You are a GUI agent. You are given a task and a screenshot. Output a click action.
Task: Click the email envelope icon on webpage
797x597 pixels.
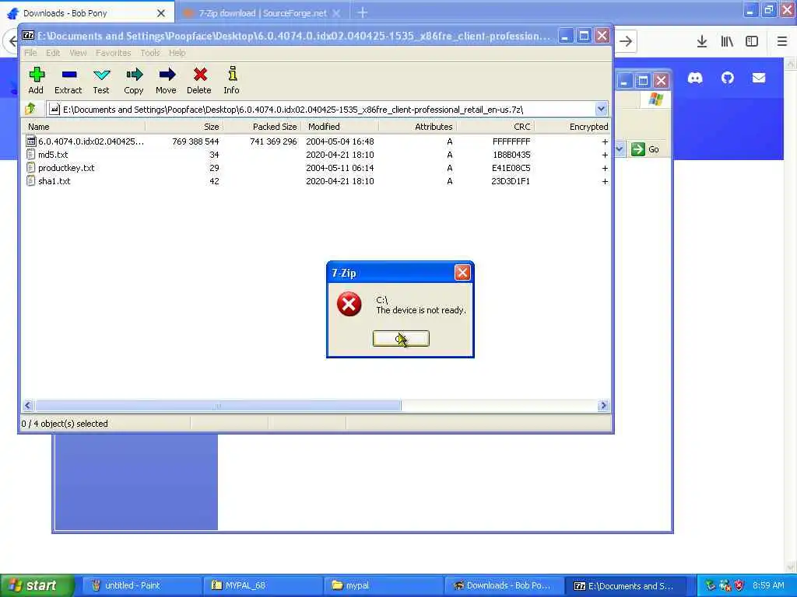[x=759, y=78]
